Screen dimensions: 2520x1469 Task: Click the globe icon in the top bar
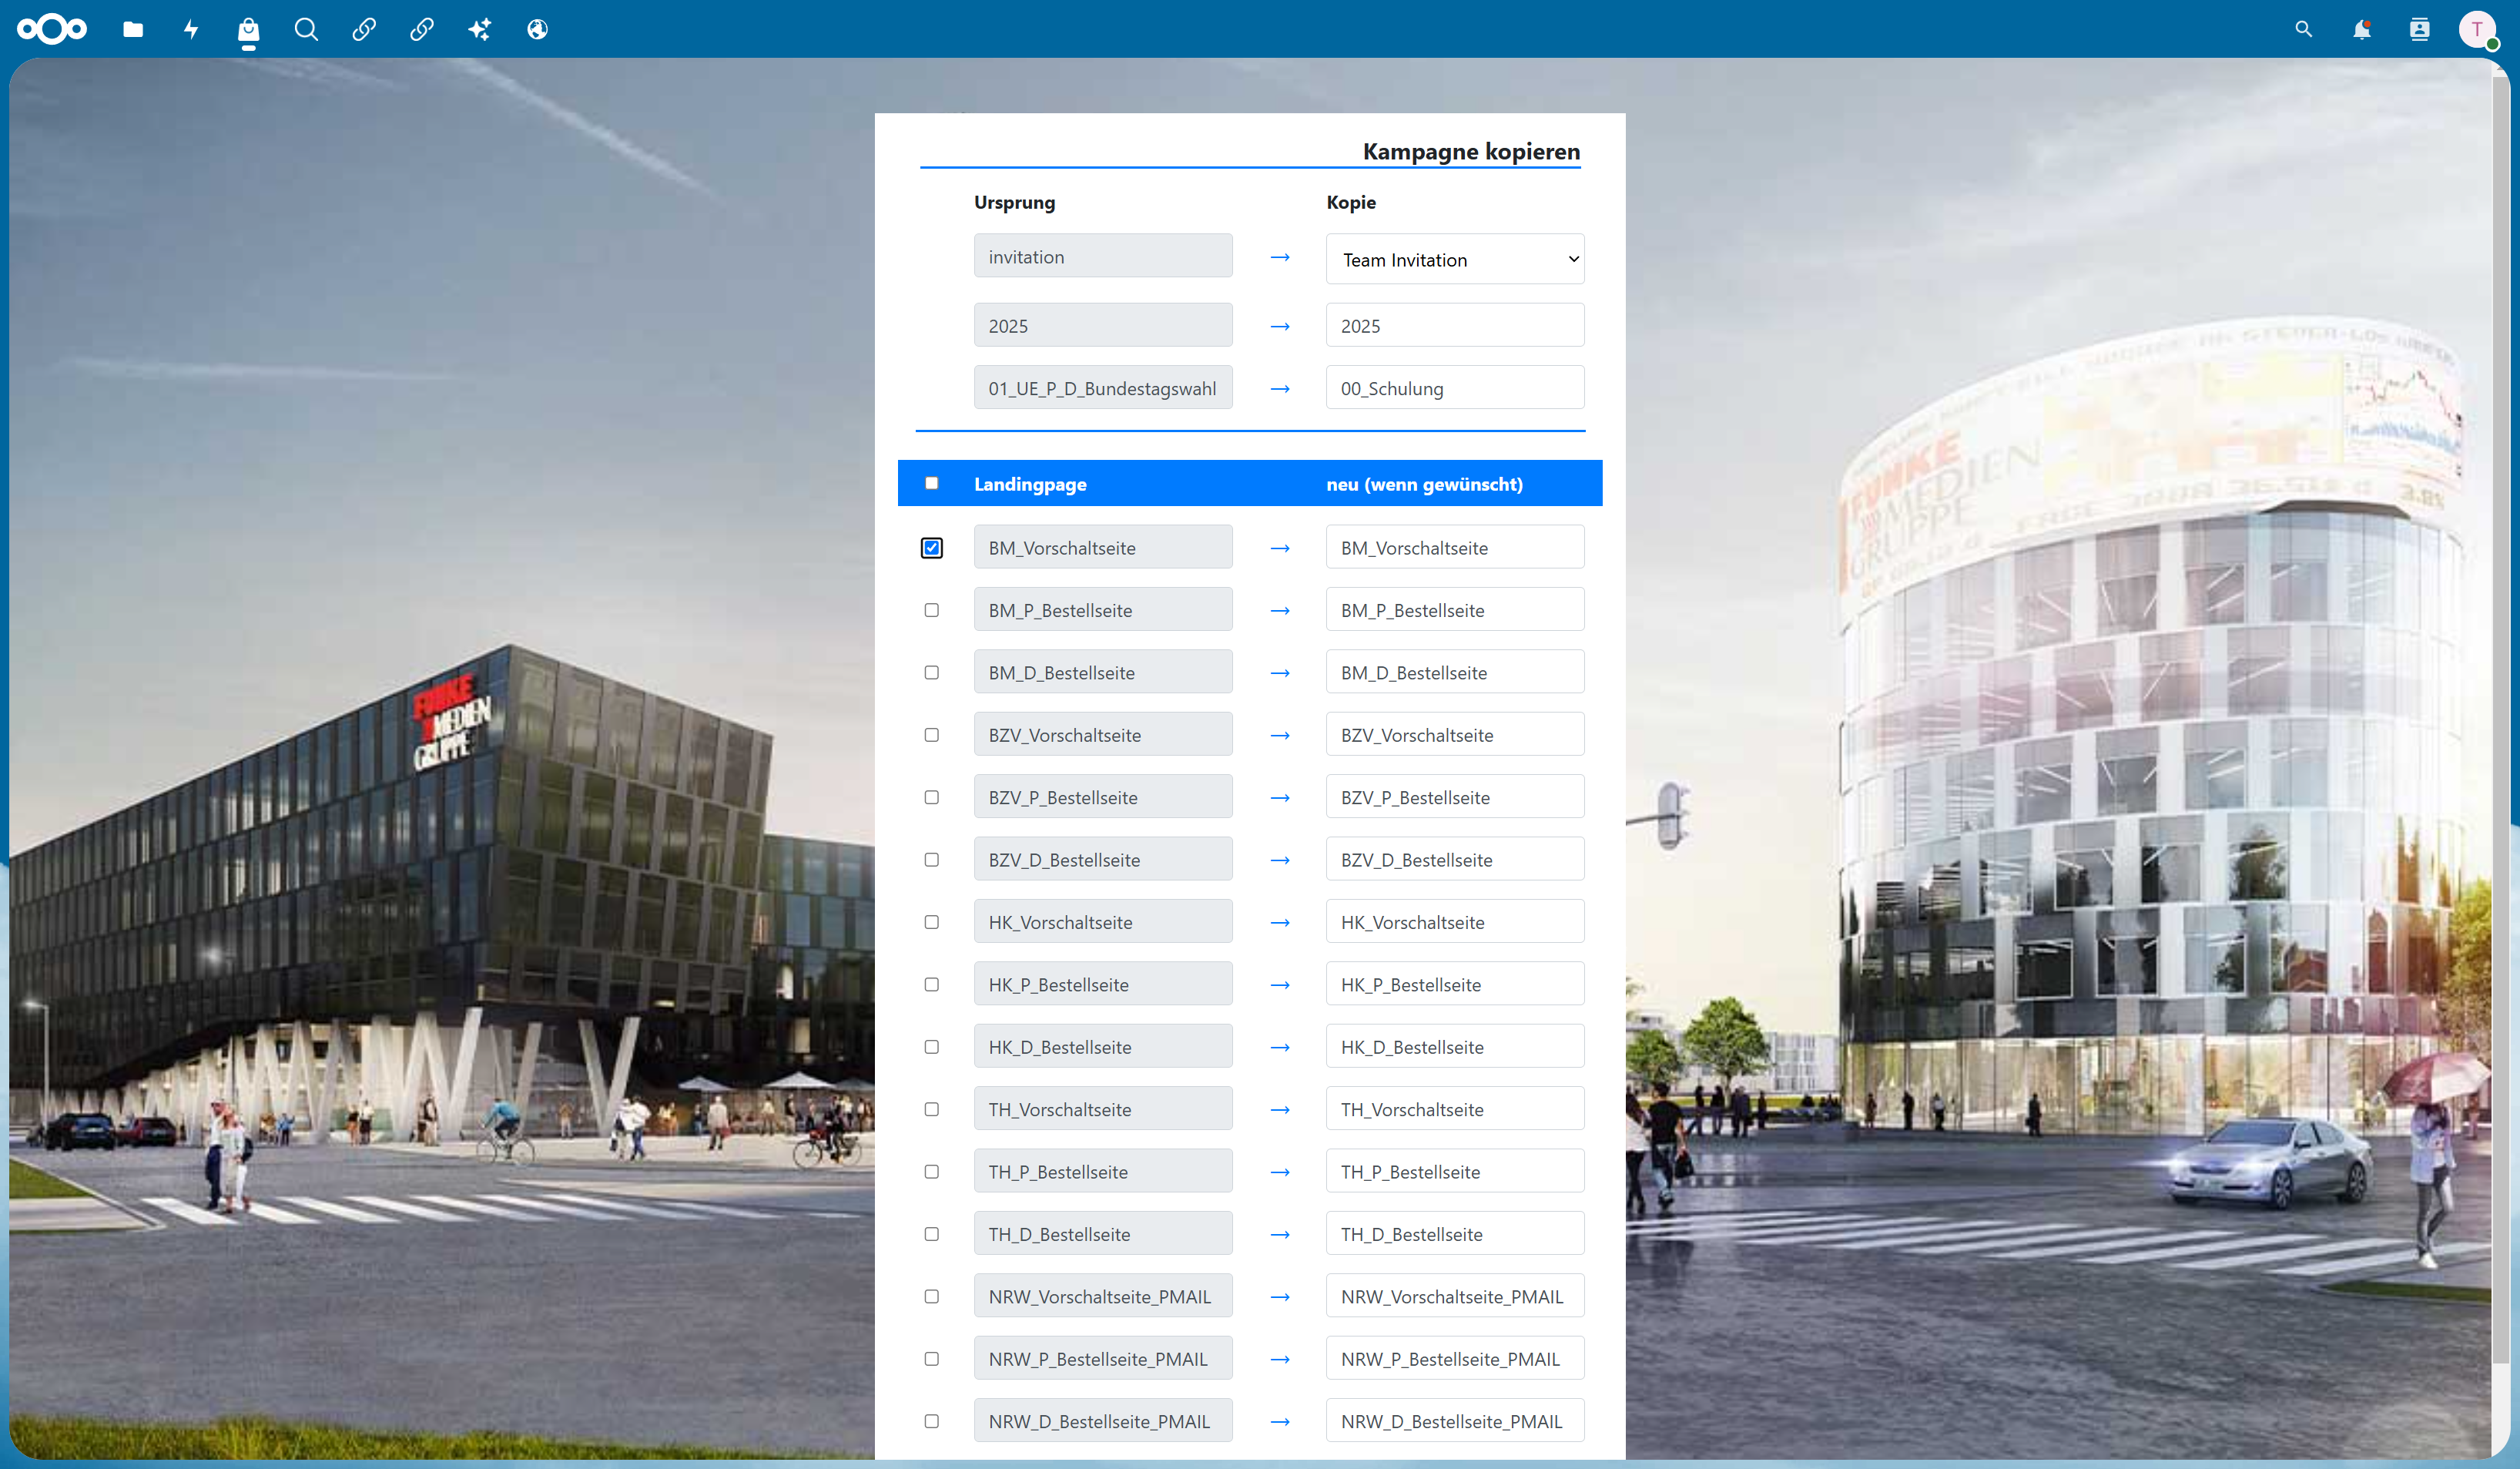coord(537,29)
